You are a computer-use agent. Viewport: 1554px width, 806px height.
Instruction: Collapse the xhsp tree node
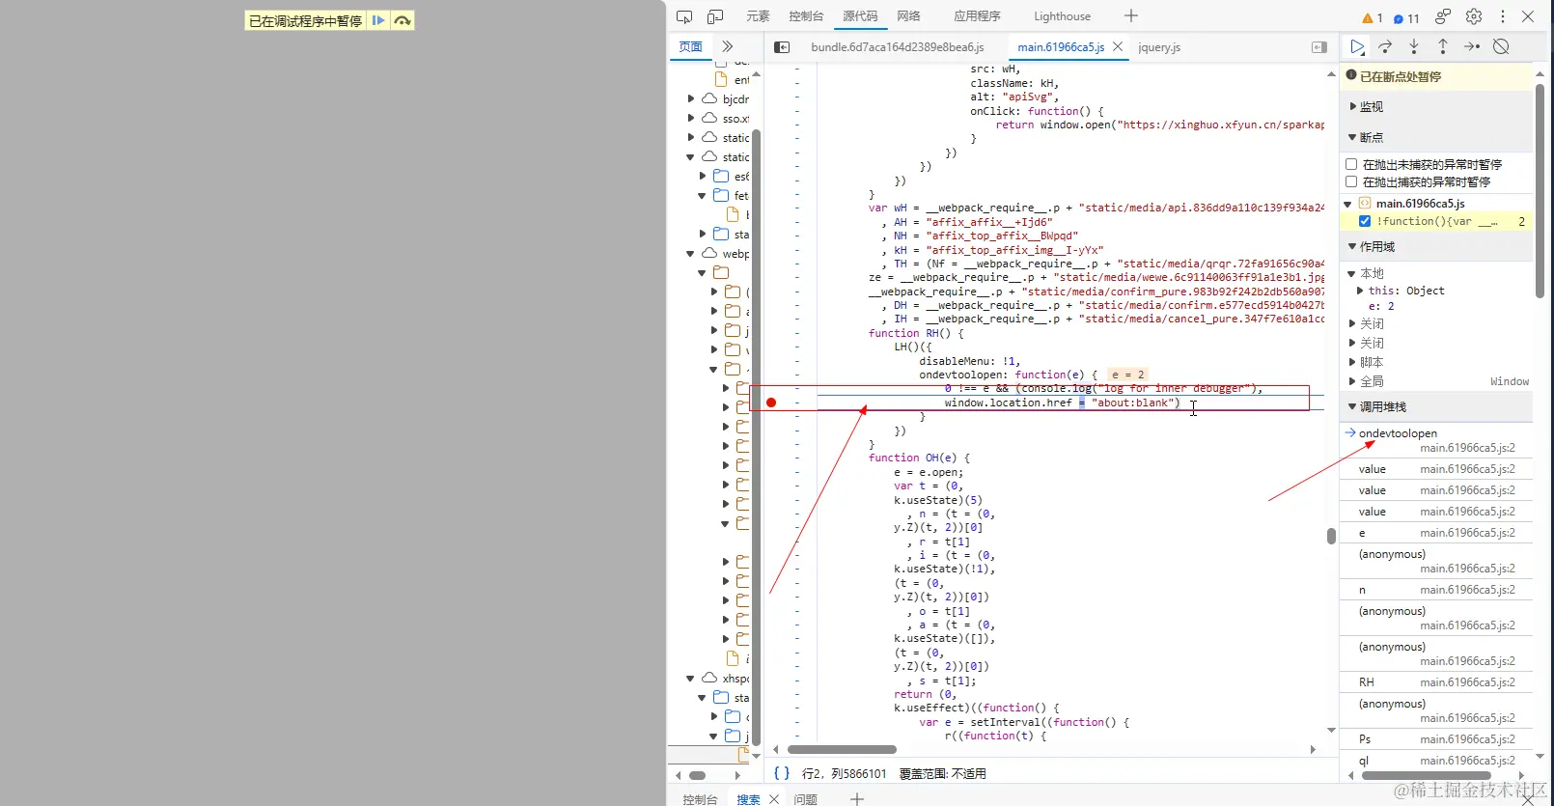691,678
